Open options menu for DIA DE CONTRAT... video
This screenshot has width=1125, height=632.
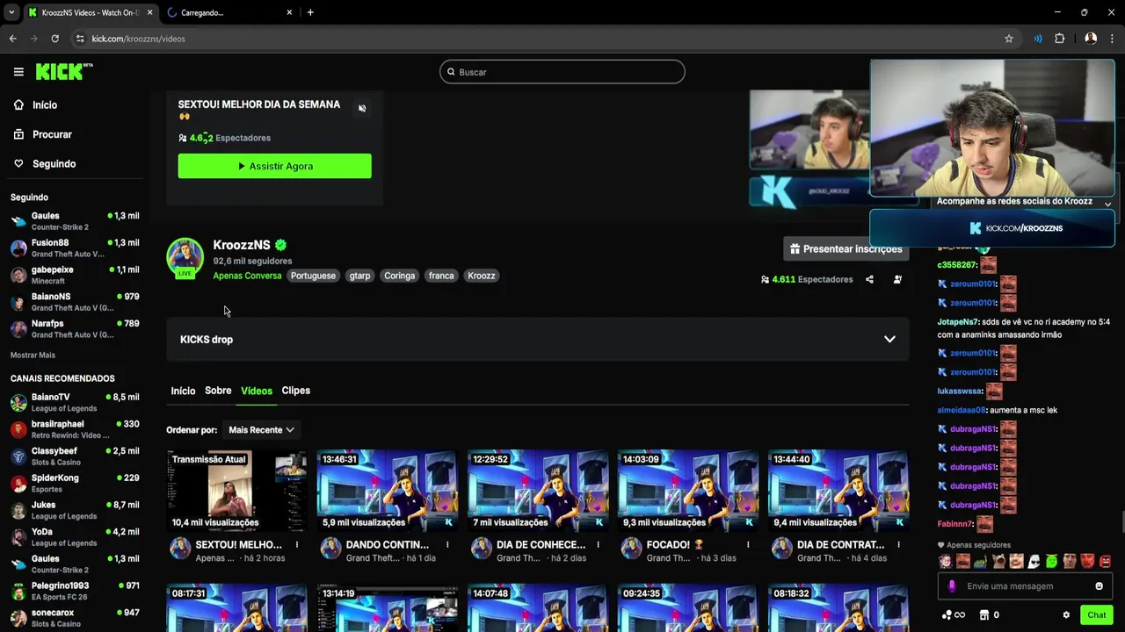point(898,545)
